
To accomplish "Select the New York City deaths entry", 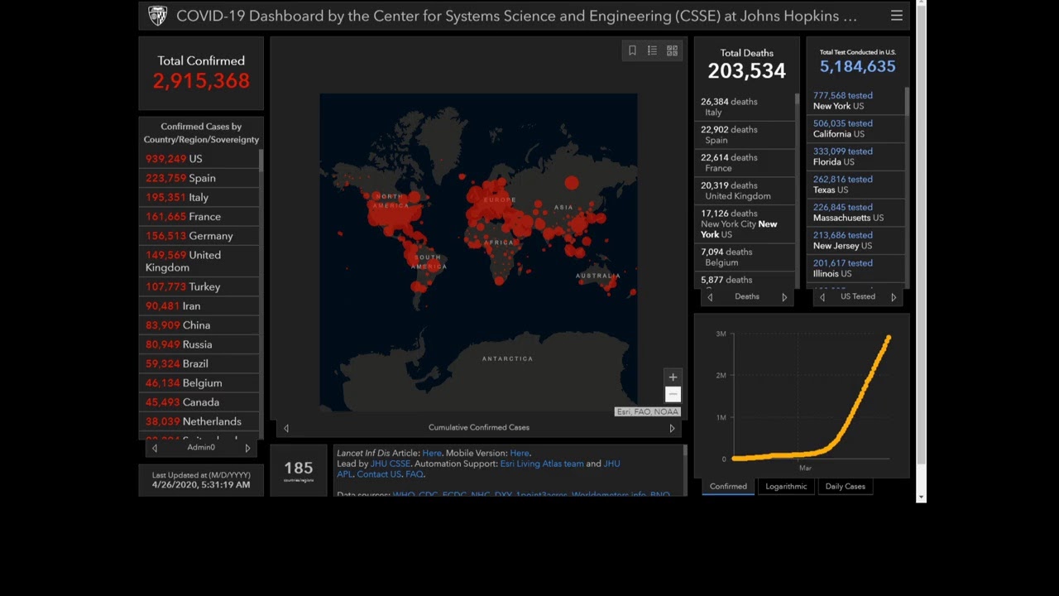I will (745, 224).
